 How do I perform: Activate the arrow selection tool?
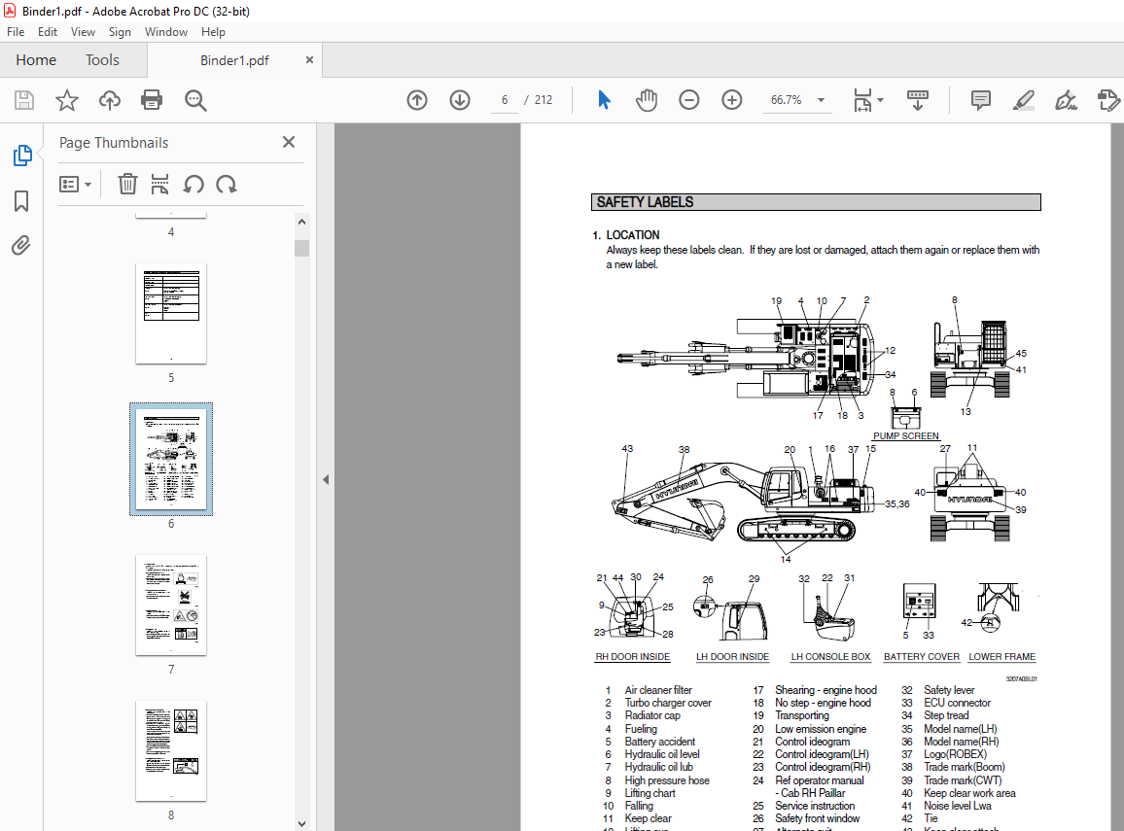tap(604, 100)
